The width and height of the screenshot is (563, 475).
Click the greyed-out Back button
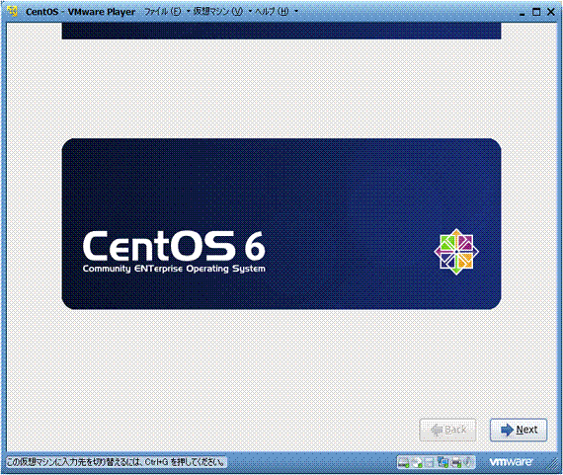coord(447,430)
